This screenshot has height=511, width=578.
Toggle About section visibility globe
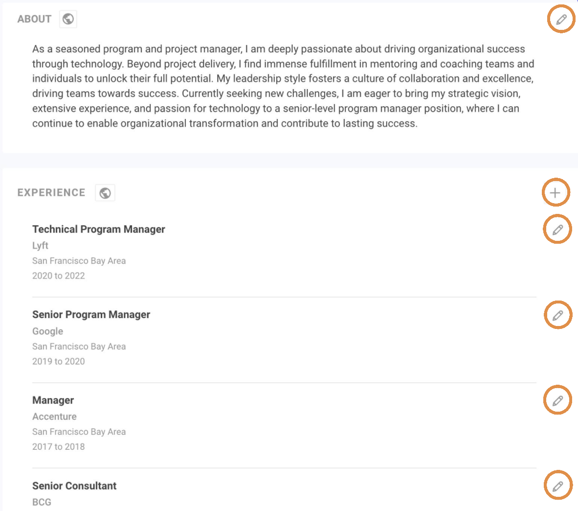tap(68, 19)
